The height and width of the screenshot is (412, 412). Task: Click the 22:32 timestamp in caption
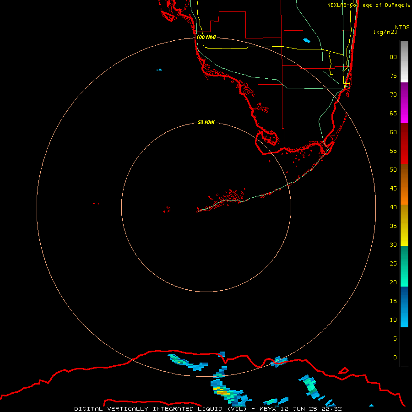[x=331, y=409]
